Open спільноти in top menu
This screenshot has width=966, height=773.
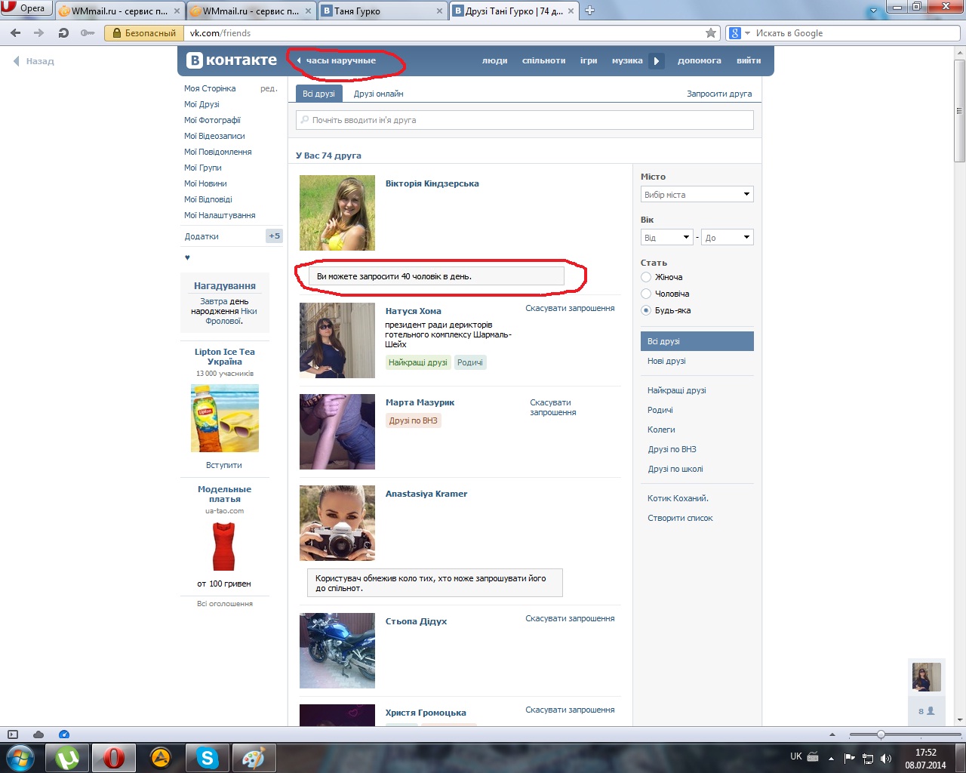click(x=543, y=60)
